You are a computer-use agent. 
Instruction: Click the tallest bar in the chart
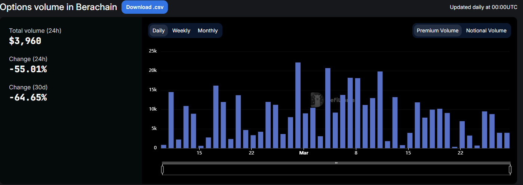tap(298, 105)
